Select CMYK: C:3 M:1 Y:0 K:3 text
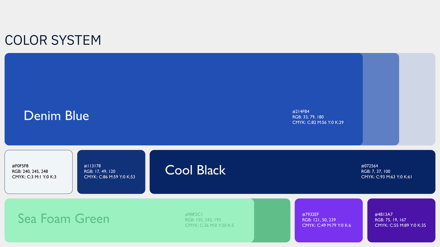 tap(34, 177)
